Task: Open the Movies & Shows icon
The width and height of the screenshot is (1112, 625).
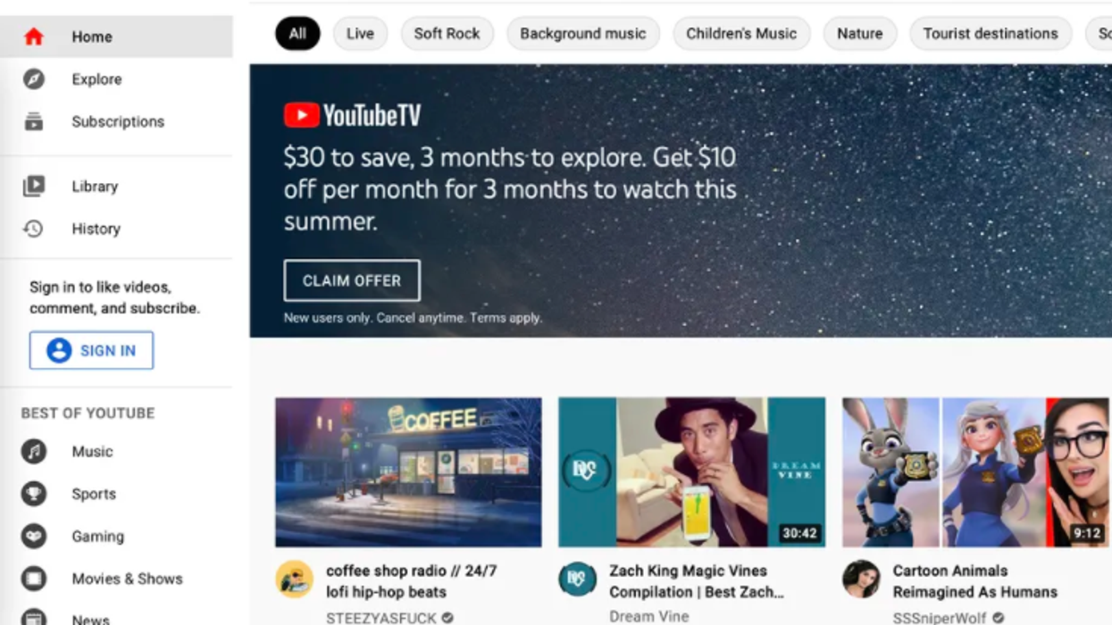Action: [34, 579]
